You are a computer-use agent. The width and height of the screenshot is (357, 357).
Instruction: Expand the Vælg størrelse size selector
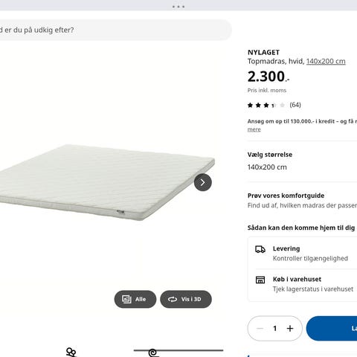click(302, 161)
